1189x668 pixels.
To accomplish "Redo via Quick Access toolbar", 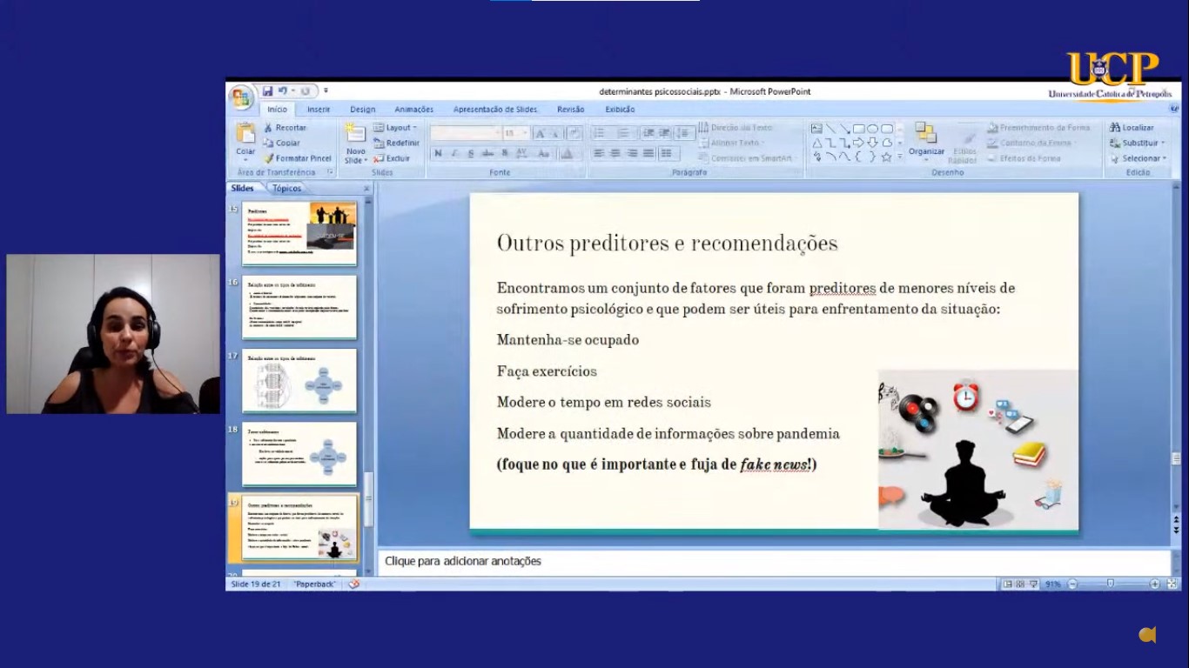I will (306, 90).
